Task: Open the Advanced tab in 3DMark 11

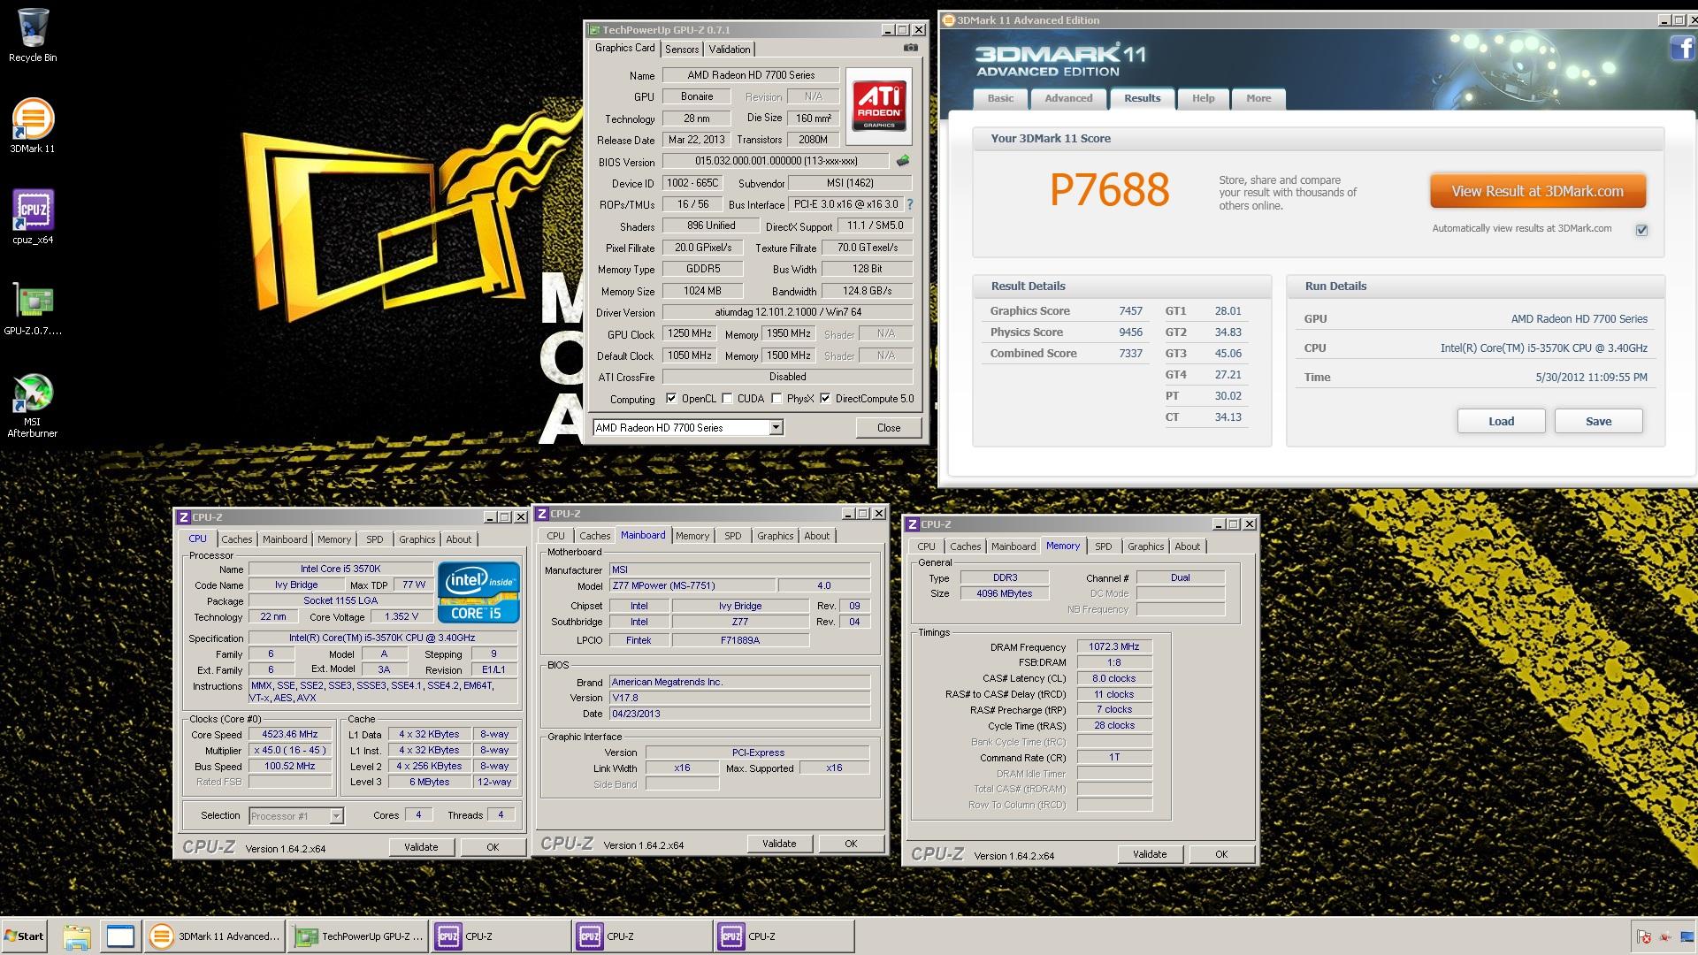Action: [1068, 98]
